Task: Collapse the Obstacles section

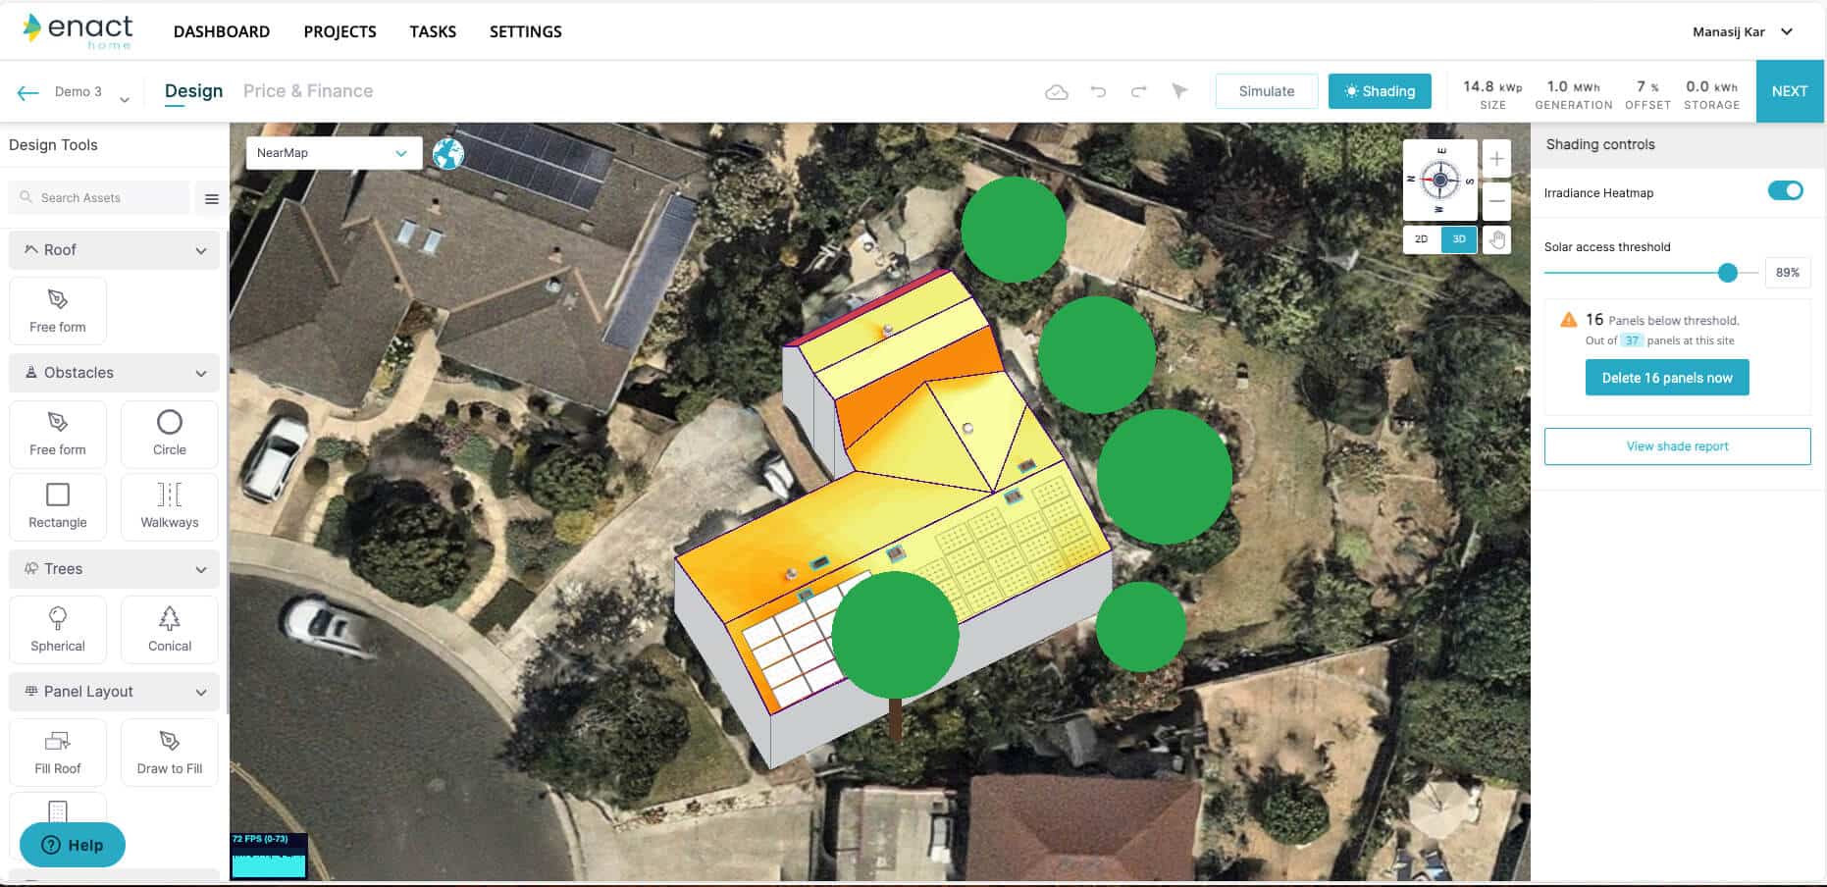Action: (200, 373)
